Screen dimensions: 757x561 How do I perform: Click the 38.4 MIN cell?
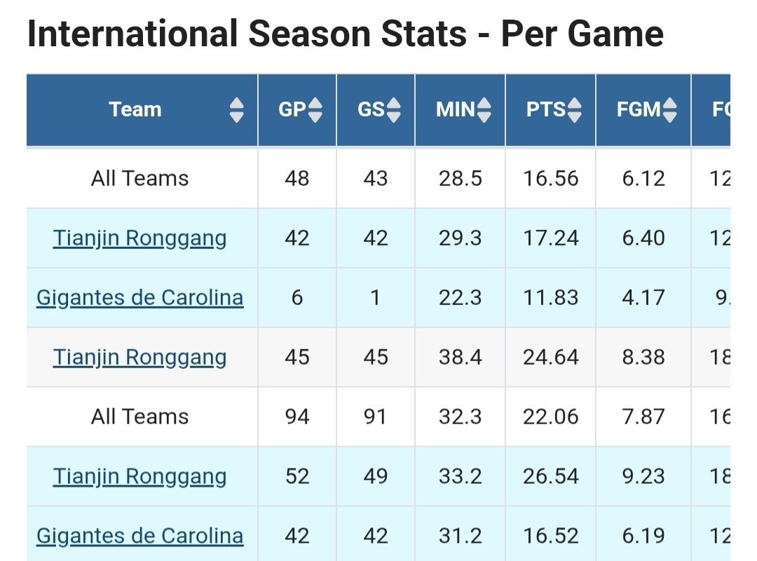point(460,357)
